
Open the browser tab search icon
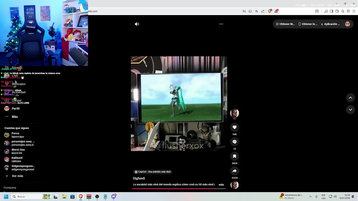pos(317,11)
